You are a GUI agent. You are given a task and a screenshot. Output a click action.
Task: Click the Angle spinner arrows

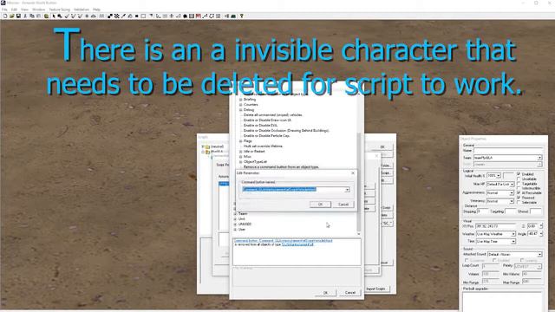(x=541, y=234)
